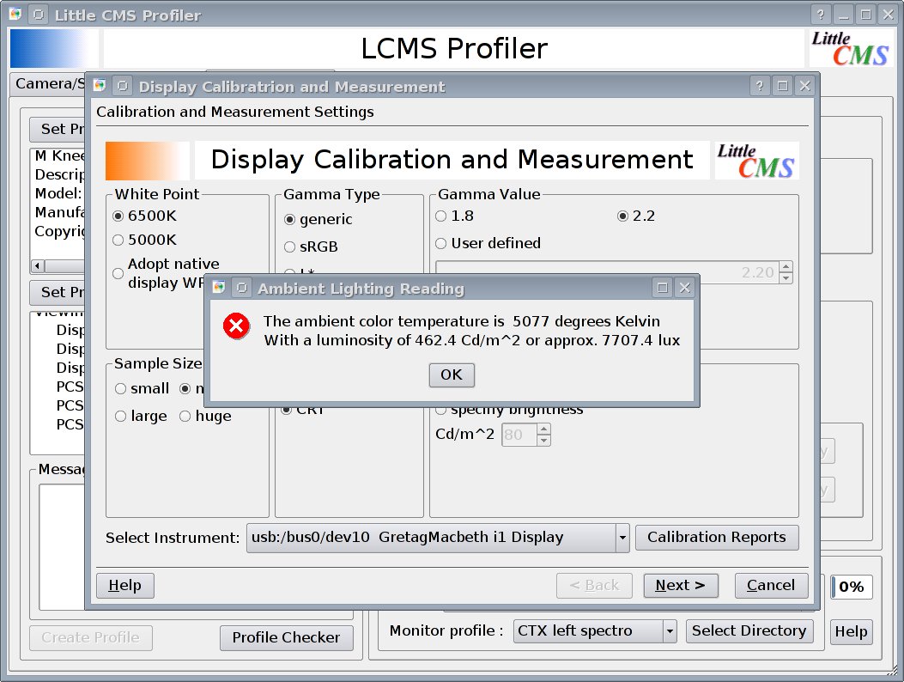
Task: Proceed with the Next button
Action: (x=680, y=586)
